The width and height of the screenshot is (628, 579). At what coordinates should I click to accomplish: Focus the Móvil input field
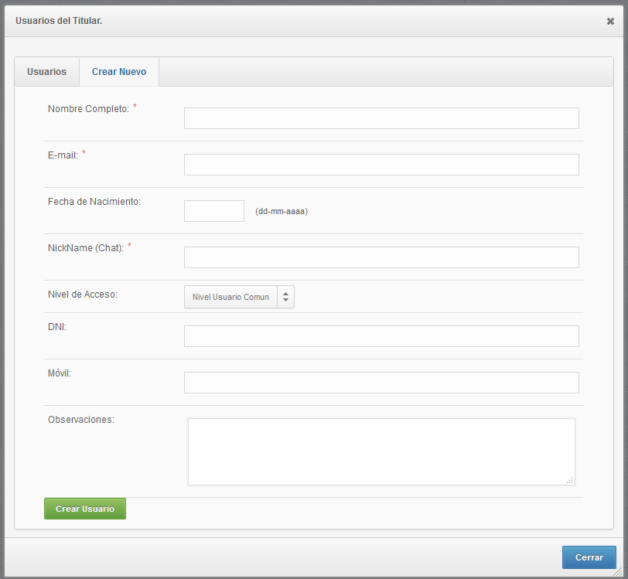(381, 383)
